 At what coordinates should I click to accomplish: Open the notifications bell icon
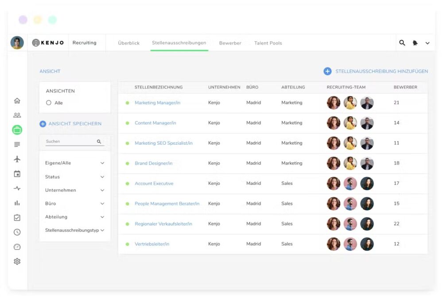(415, 43)
